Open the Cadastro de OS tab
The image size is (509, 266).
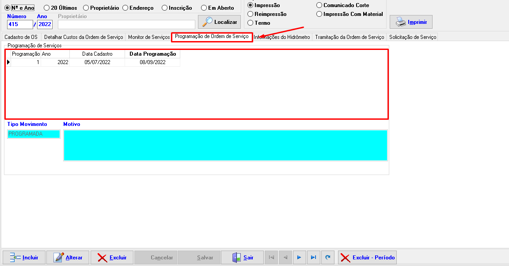[x=21, y=37]
